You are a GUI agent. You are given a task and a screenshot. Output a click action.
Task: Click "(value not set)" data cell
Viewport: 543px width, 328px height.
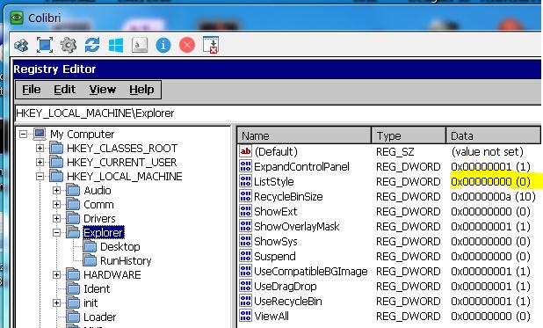pos(487,152)
